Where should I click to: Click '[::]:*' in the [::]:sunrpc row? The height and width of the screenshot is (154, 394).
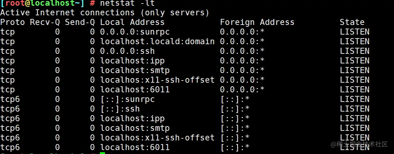pos(235,99)
